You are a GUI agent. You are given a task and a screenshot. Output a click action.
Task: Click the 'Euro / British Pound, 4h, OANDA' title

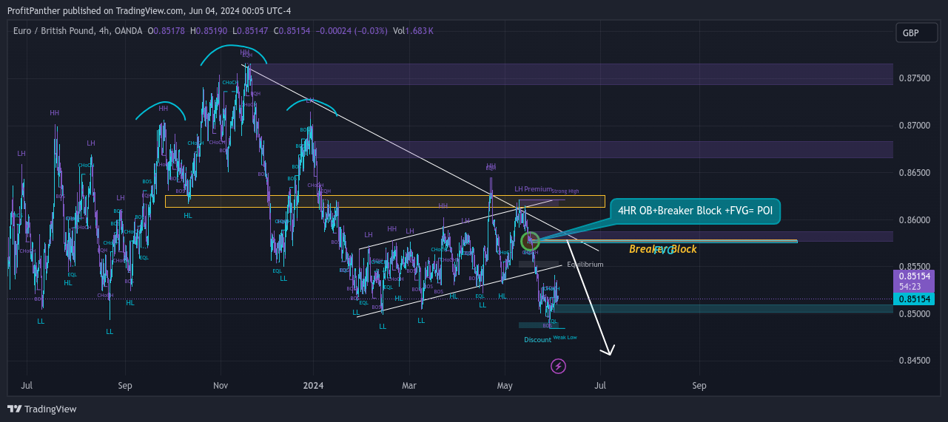coord(78,31)
